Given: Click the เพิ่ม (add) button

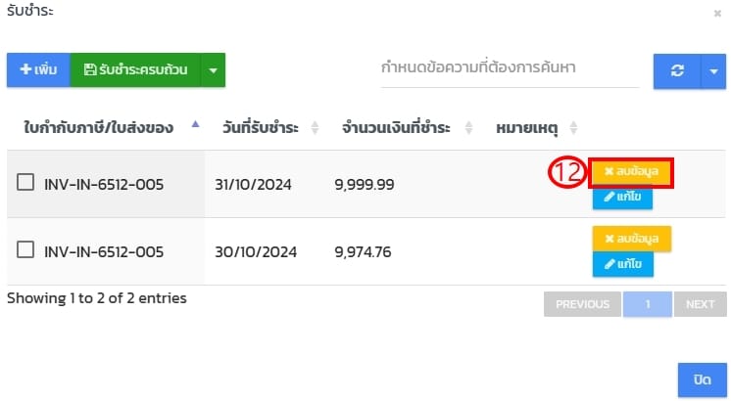Looking at the screenshot, I should point(38,70).
